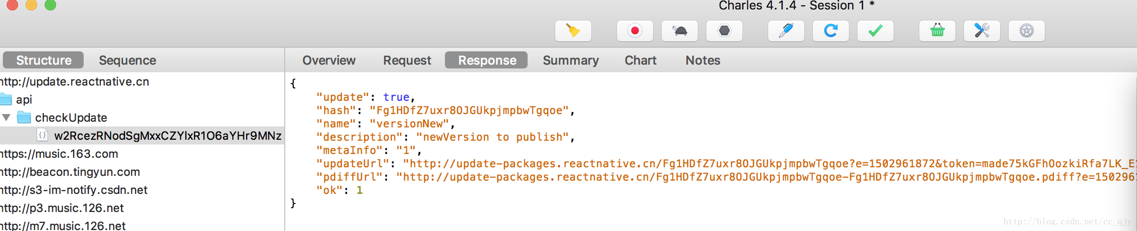Open the tools wrench icon

tap(982, 31)
